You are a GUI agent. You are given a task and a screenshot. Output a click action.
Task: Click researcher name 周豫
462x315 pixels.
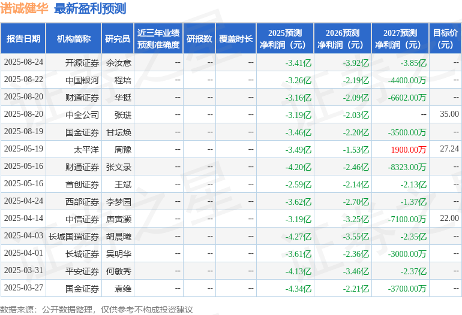point(123,149)
